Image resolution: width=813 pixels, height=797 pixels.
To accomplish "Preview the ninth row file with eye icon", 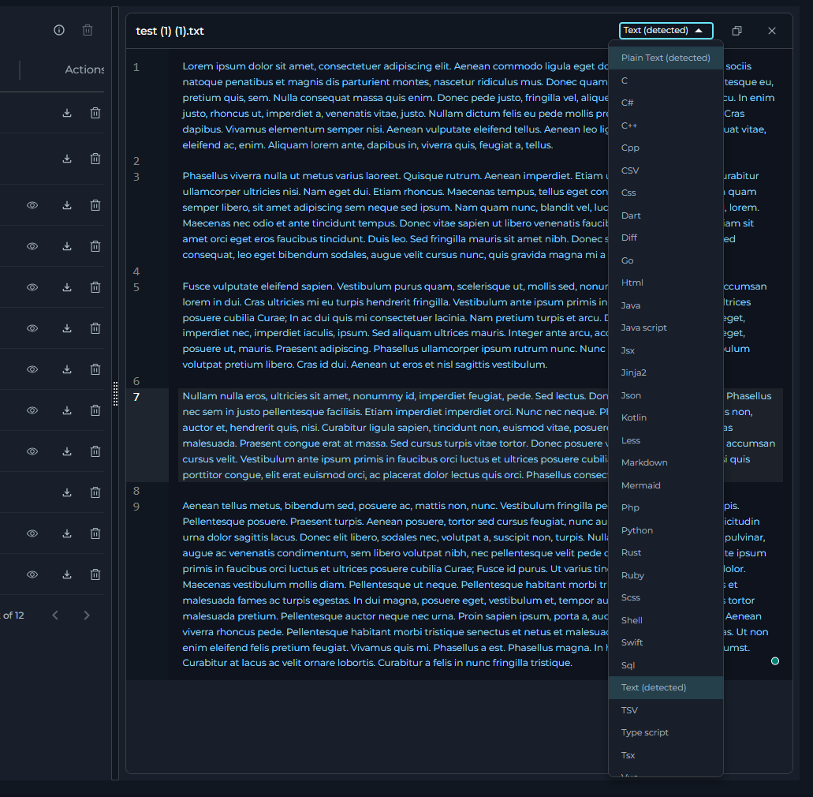I will pos(32,451).
